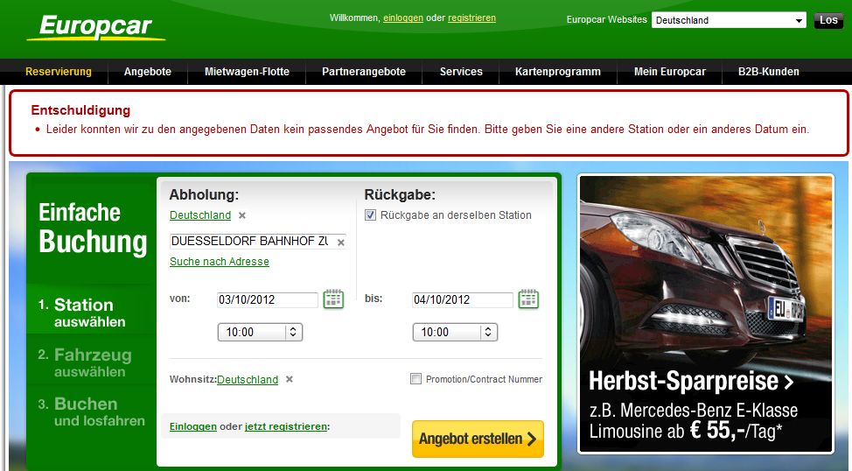Follow the Suche nach Adresse link
The image size is (852, 471).
coord(220,262)
